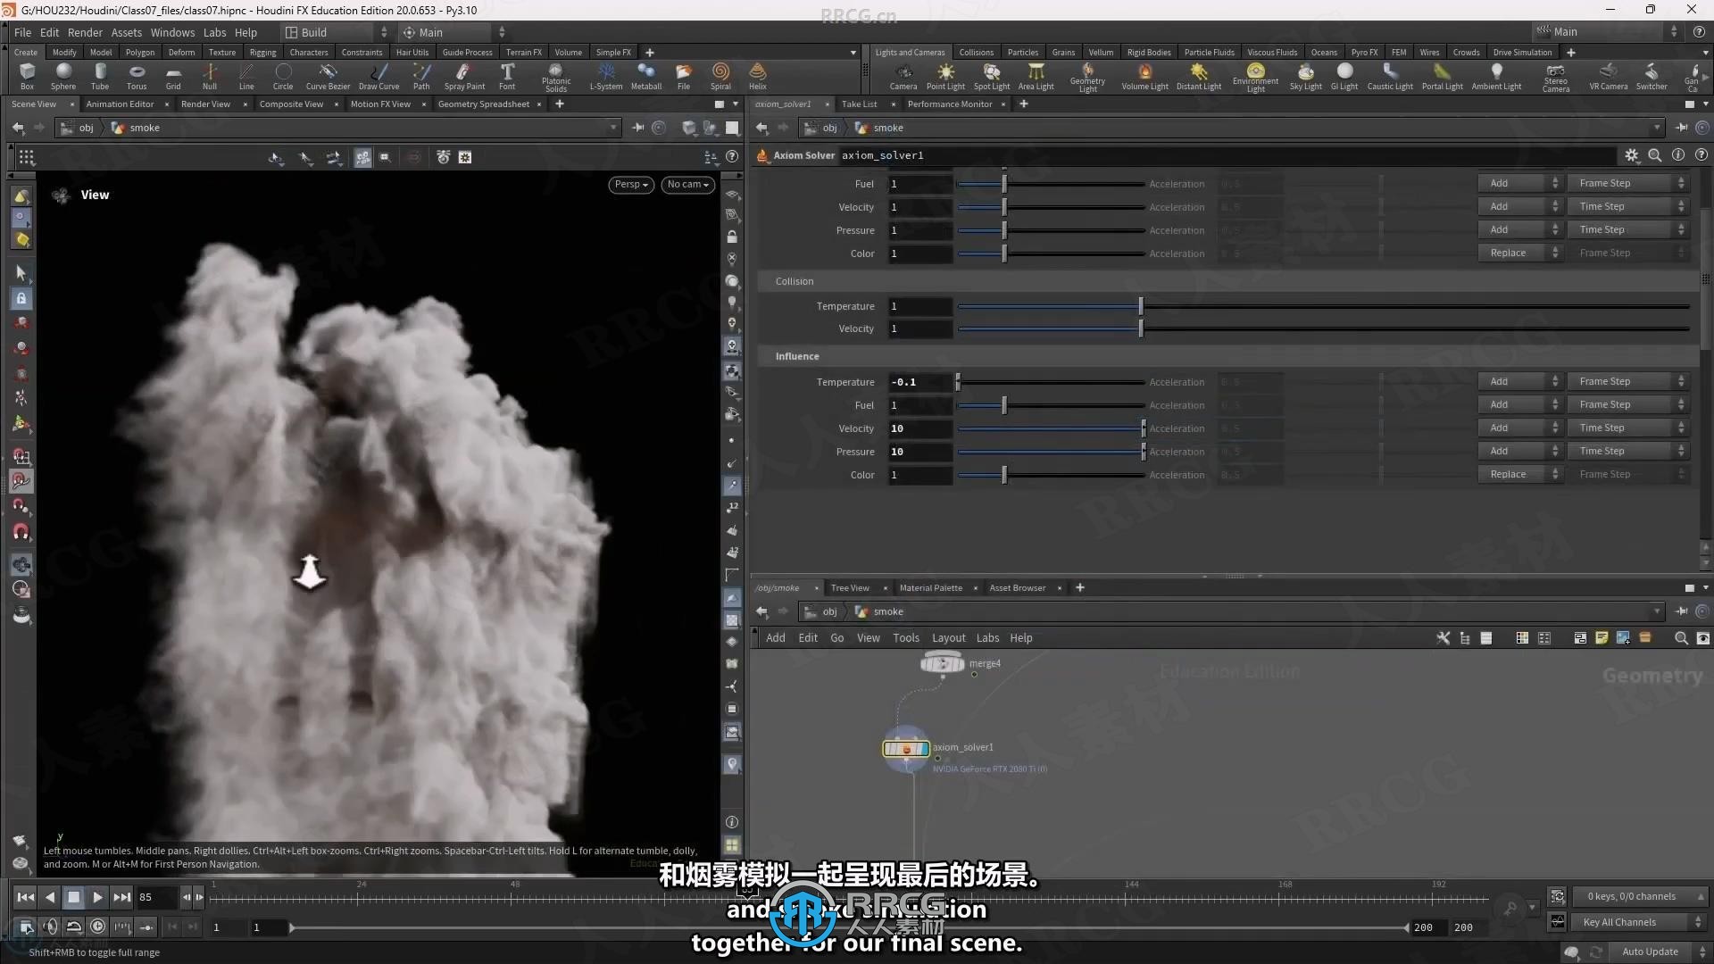Screen dimensions: 1714x964
Task: Select the Grid shelf tool
Action: pos(173,76)
